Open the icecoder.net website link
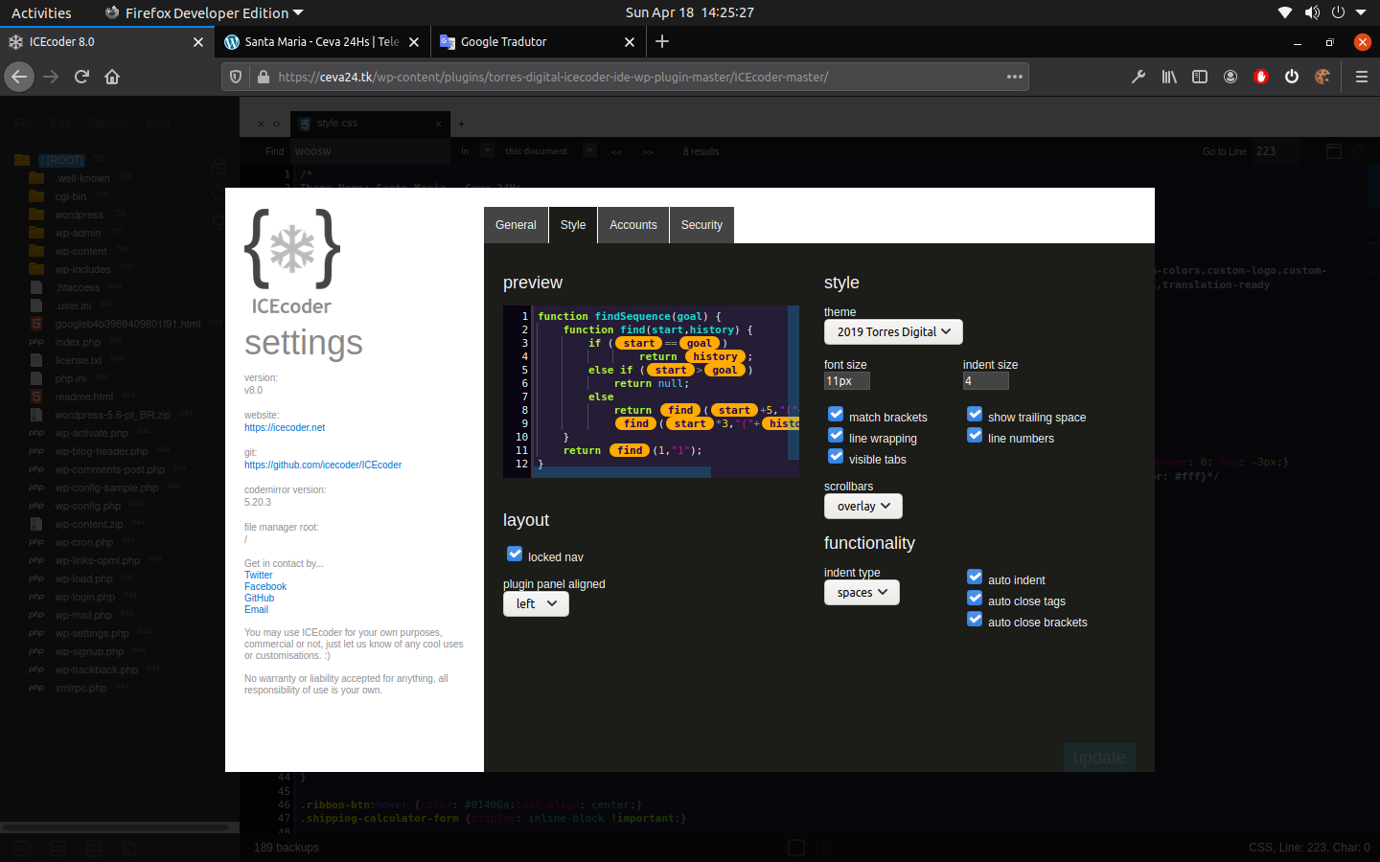The image size is (1380, 862). point(285,428)
